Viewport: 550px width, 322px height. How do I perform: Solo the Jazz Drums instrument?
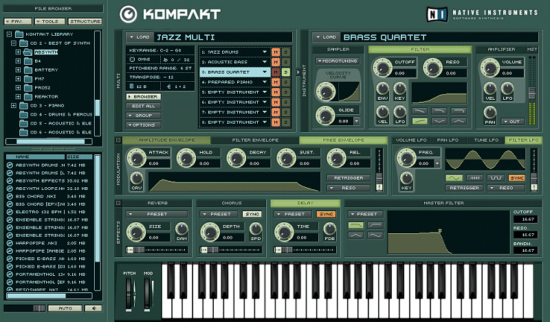(x=286, y=52)
